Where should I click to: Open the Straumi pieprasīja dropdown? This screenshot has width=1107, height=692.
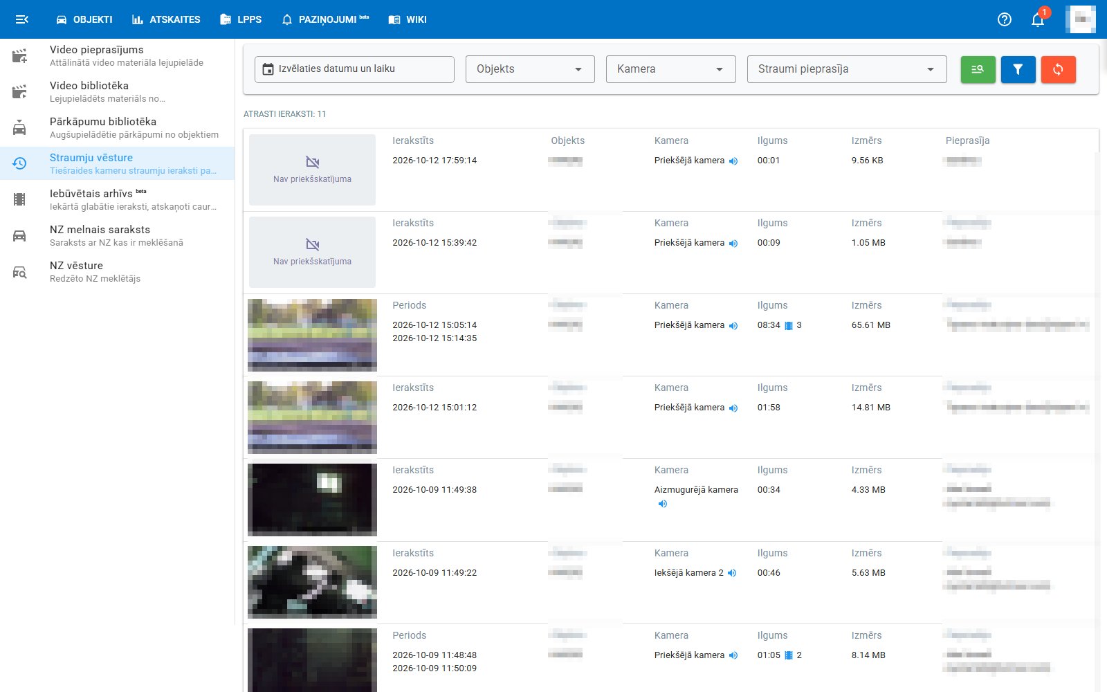click(847, 69)
